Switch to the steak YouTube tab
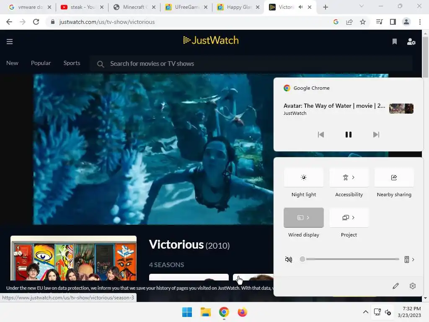The height and width of the screenshot is (322, 429). [x=82, y=7]
